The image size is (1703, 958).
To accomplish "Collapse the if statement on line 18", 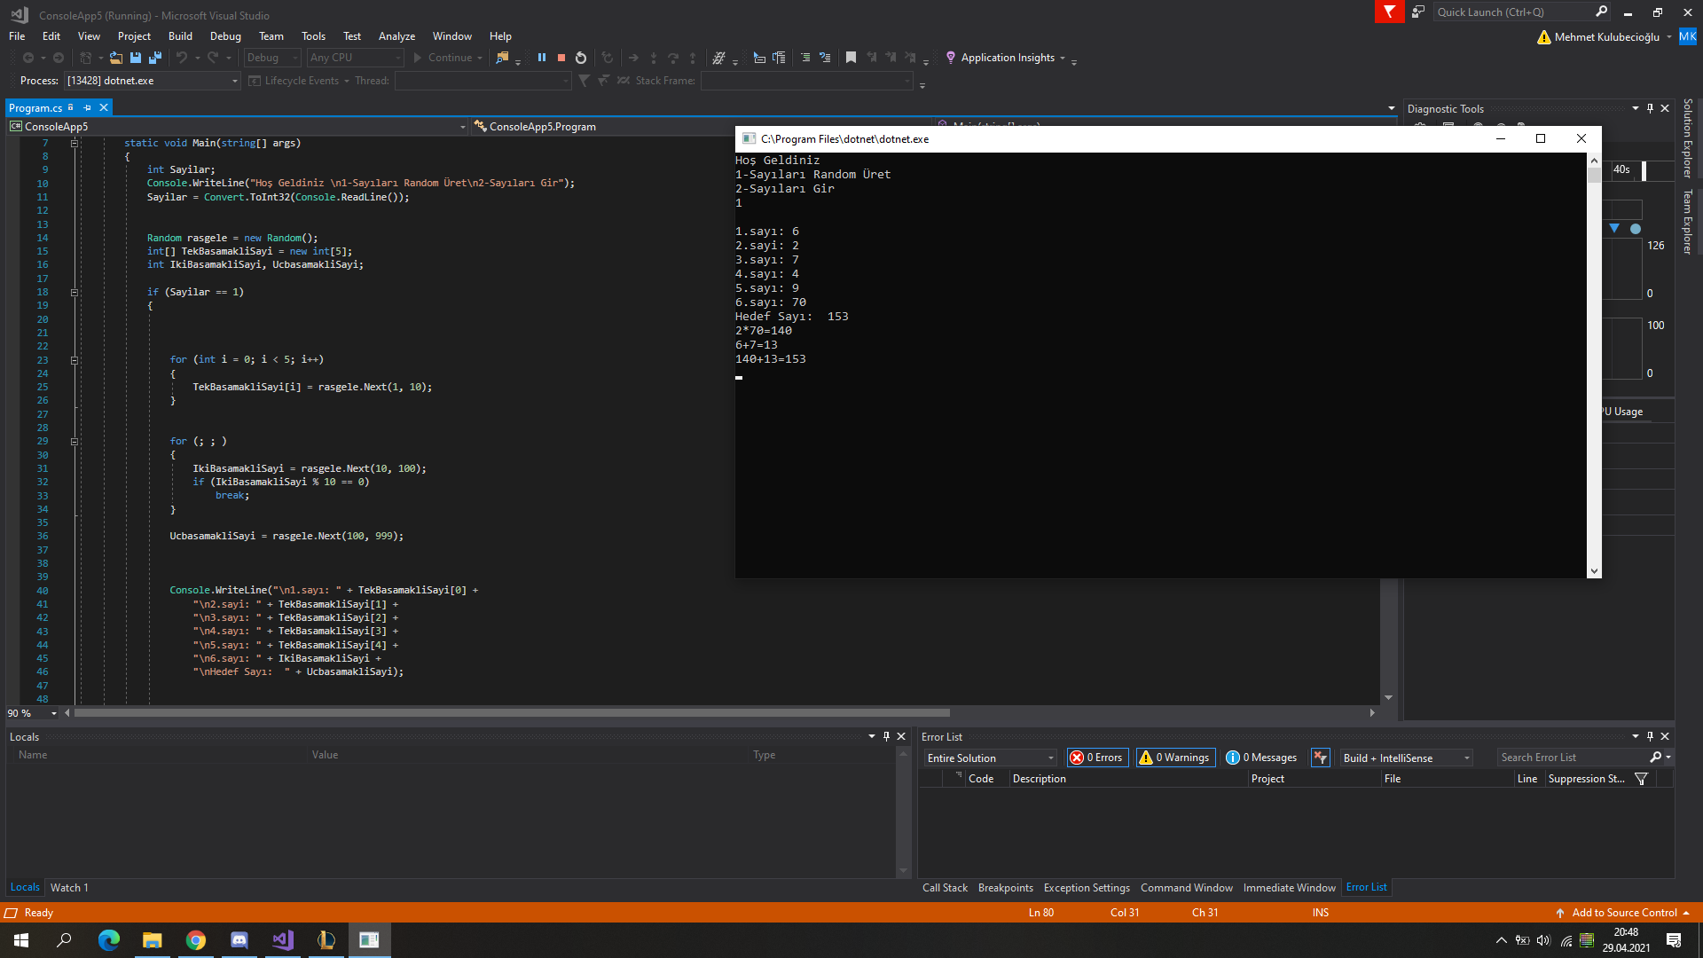I will [x=75, y=292].
